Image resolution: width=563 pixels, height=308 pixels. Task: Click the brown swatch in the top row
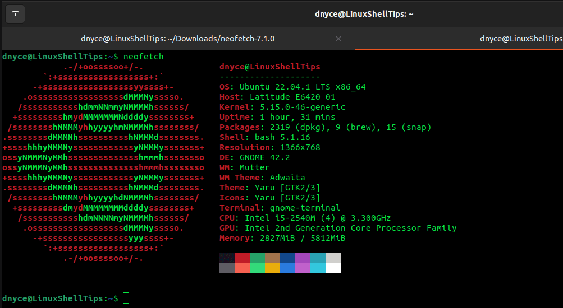(273, 258)
